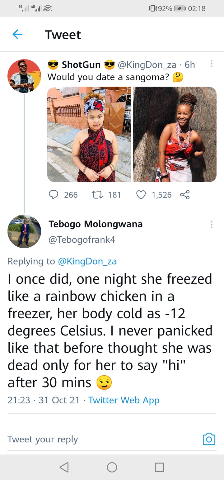Image resolution: width=224 pixels, height=480 pixels.
Task: Retweet ShotGun's sangoma tweet
Action: pyautogui.click(x=97, y=195)
